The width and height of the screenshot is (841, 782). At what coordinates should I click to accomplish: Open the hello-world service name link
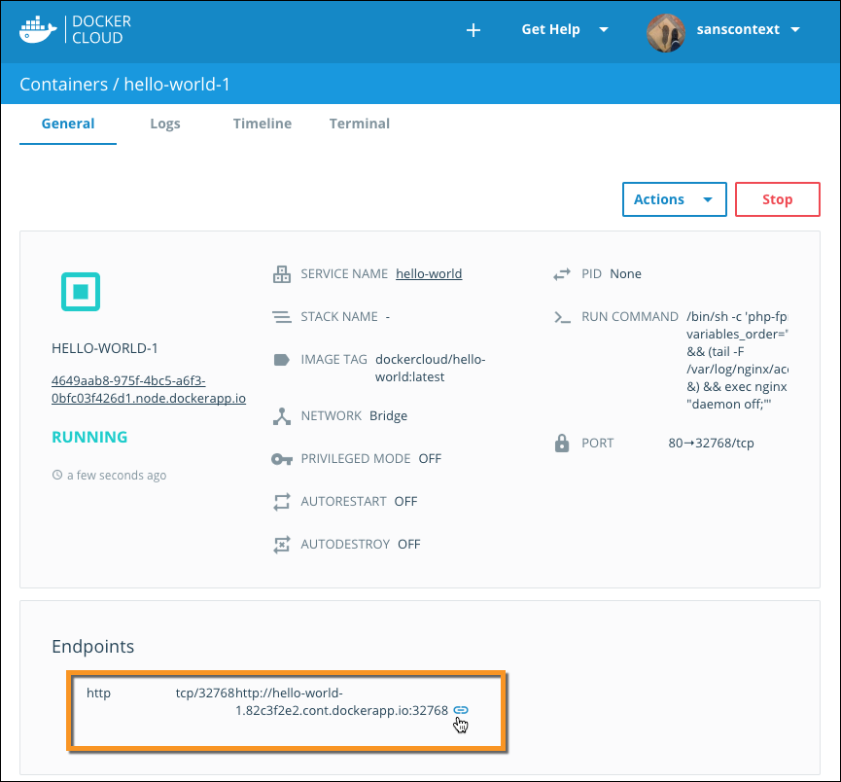(x=429, y=274)
